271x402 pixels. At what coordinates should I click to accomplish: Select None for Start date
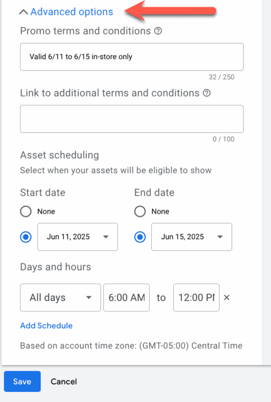pyautogui.click(x=26, y=211)
